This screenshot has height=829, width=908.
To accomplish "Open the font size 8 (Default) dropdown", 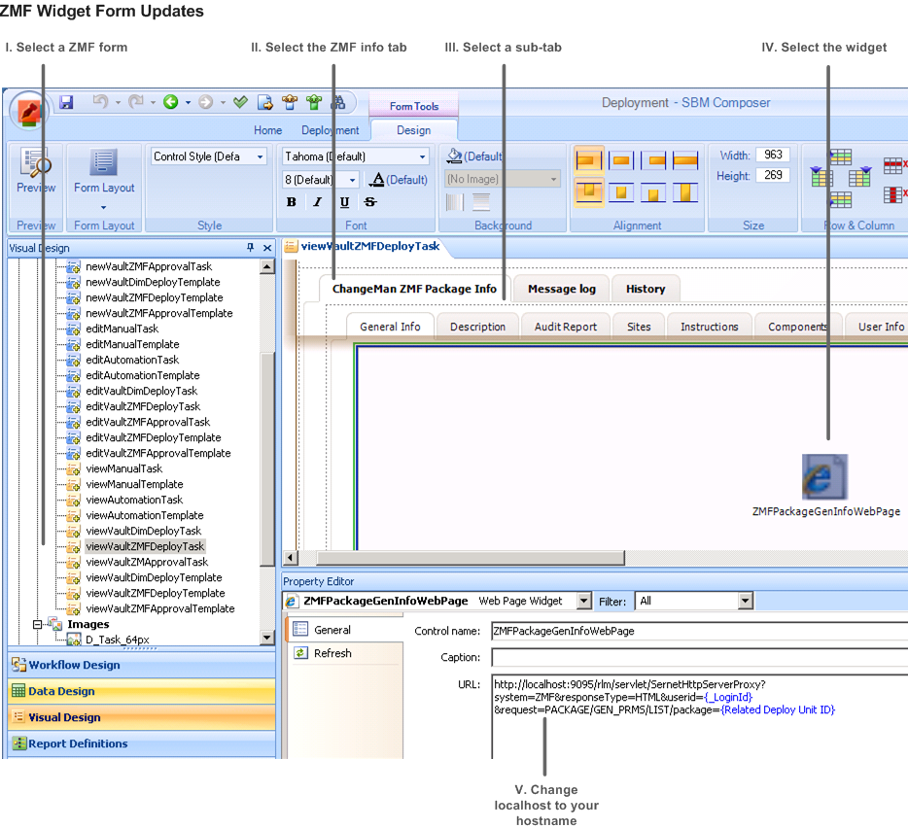I will point(352,180).
